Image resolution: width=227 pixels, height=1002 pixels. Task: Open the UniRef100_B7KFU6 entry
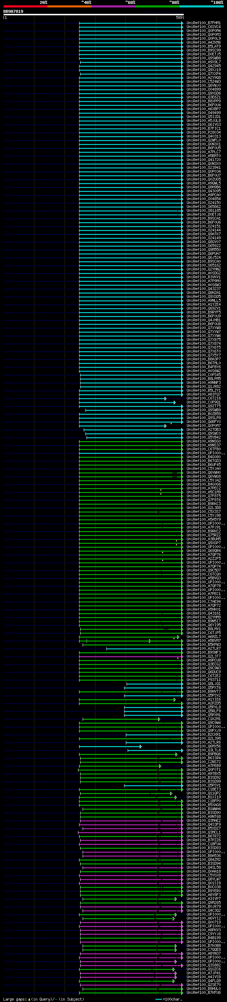coord(203,993)
